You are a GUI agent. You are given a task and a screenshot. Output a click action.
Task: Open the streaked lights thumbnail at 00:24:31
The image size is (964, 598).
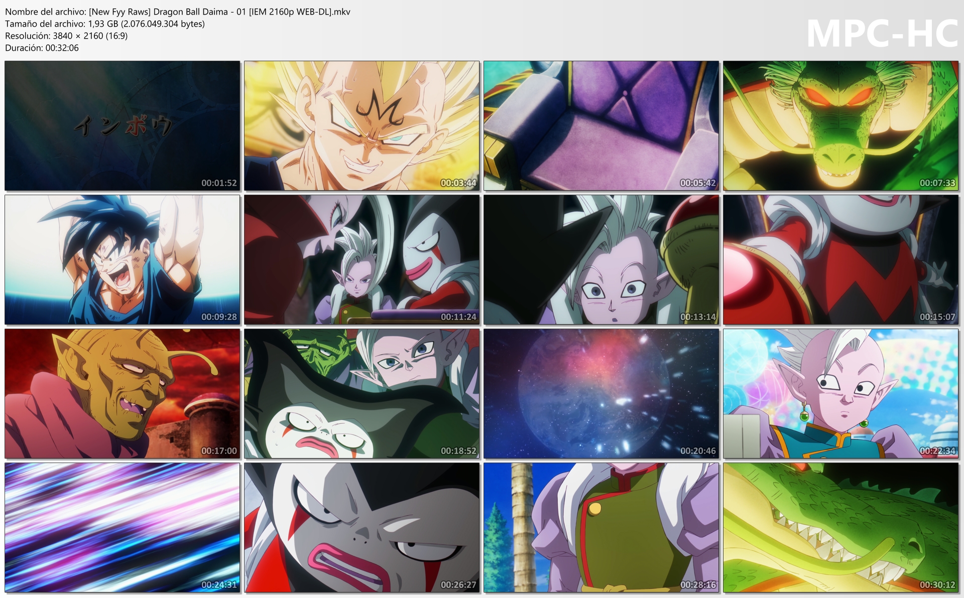coord(123,528)
